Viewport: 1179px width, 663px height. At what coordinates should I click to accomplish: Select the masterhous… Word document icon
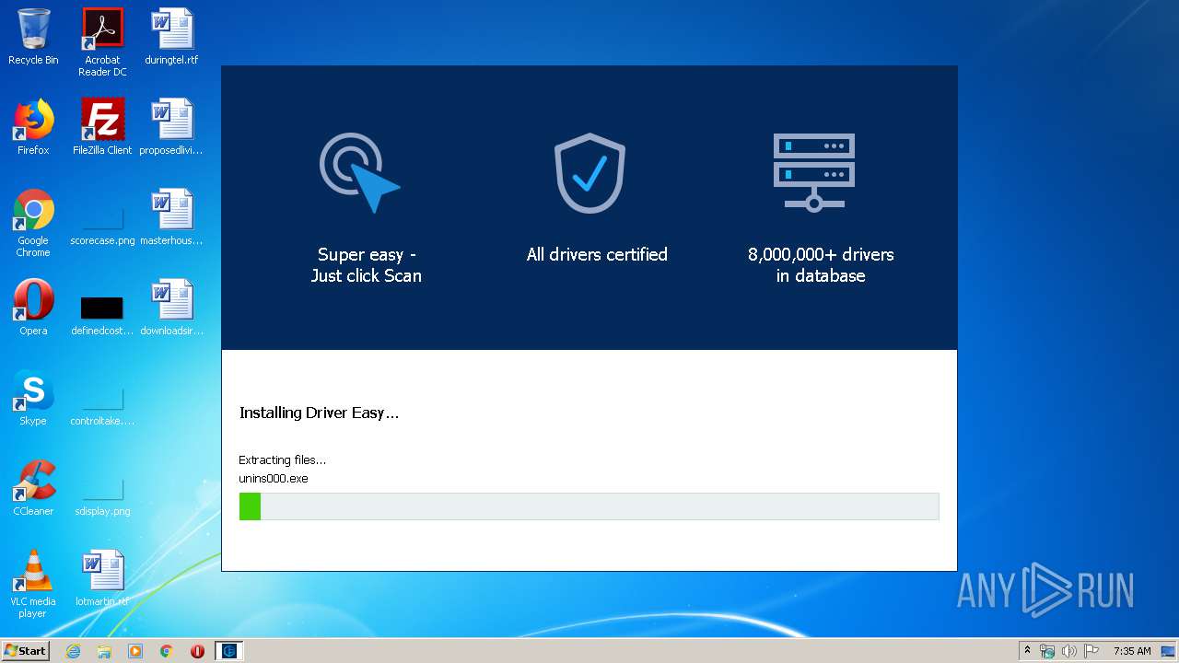(171, 217)
